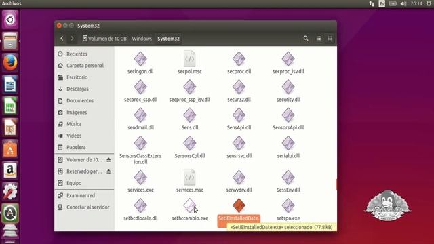Viewport: 434px width, 244px height.
Task: Select the secur32.dll file
Action: point(239,90)
